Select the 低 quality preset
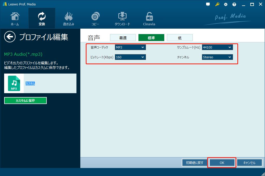Screen dimensions: 265x176 pos(180,38)
